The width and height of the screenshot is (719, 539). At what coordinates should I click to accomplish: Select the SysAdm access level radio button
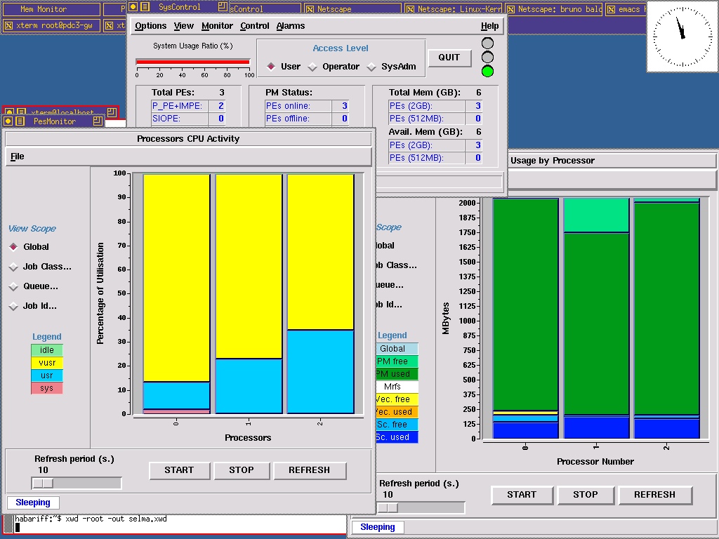(371, 67)
